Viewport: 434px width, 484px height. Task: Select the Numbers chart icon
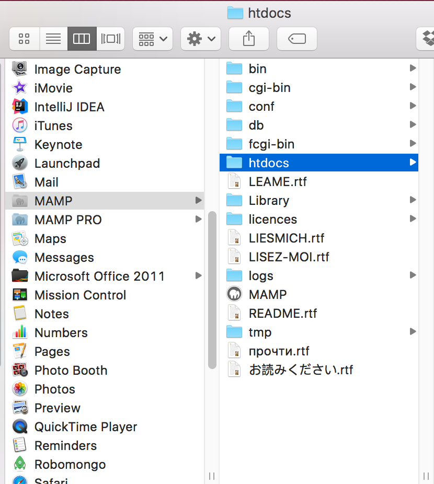[x=20, y=332]
